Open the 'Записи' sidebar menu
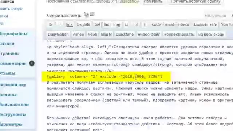This screenshot has height=131, width=233. [7, 2]
